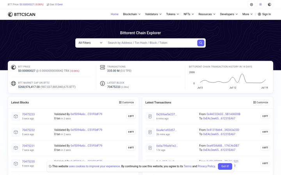This screenshot has width=281, height=175.
Task: Click the BTT Price coin icon
Action: click(x=13, y=67)
